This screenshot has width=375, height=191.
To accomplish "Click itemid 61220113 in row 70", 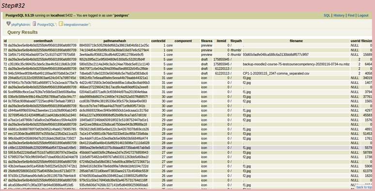I will [222, 74].
